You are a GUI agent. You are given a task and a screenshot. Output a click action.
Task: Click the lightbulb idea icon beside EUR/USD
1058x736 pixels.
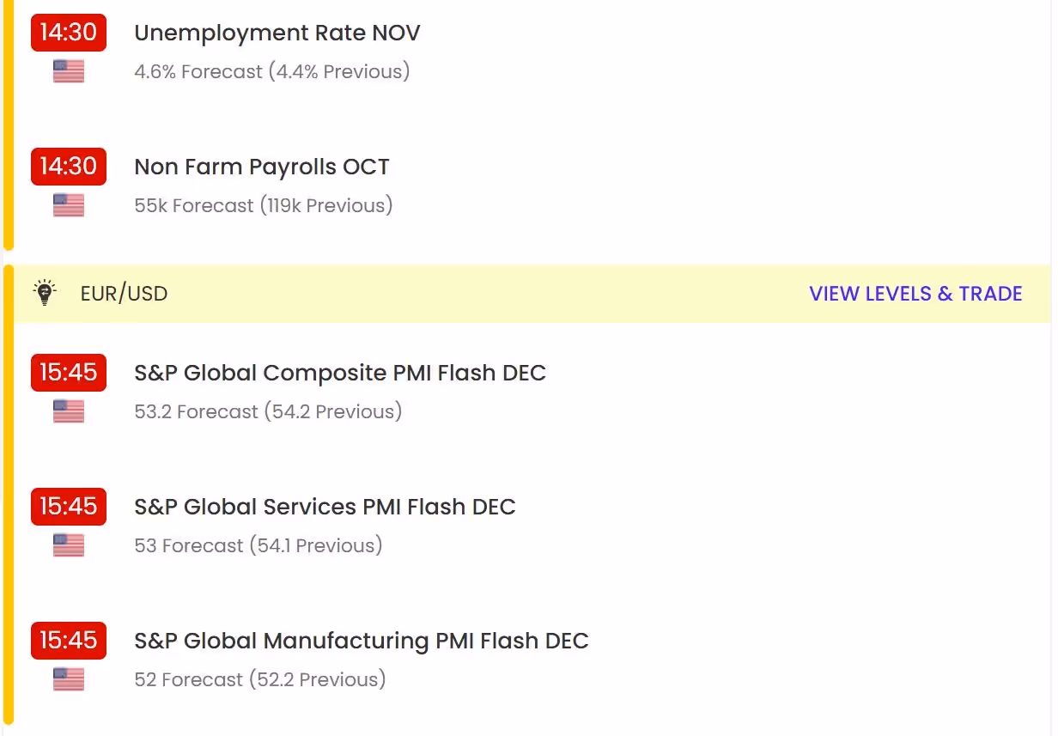point(44,292)
